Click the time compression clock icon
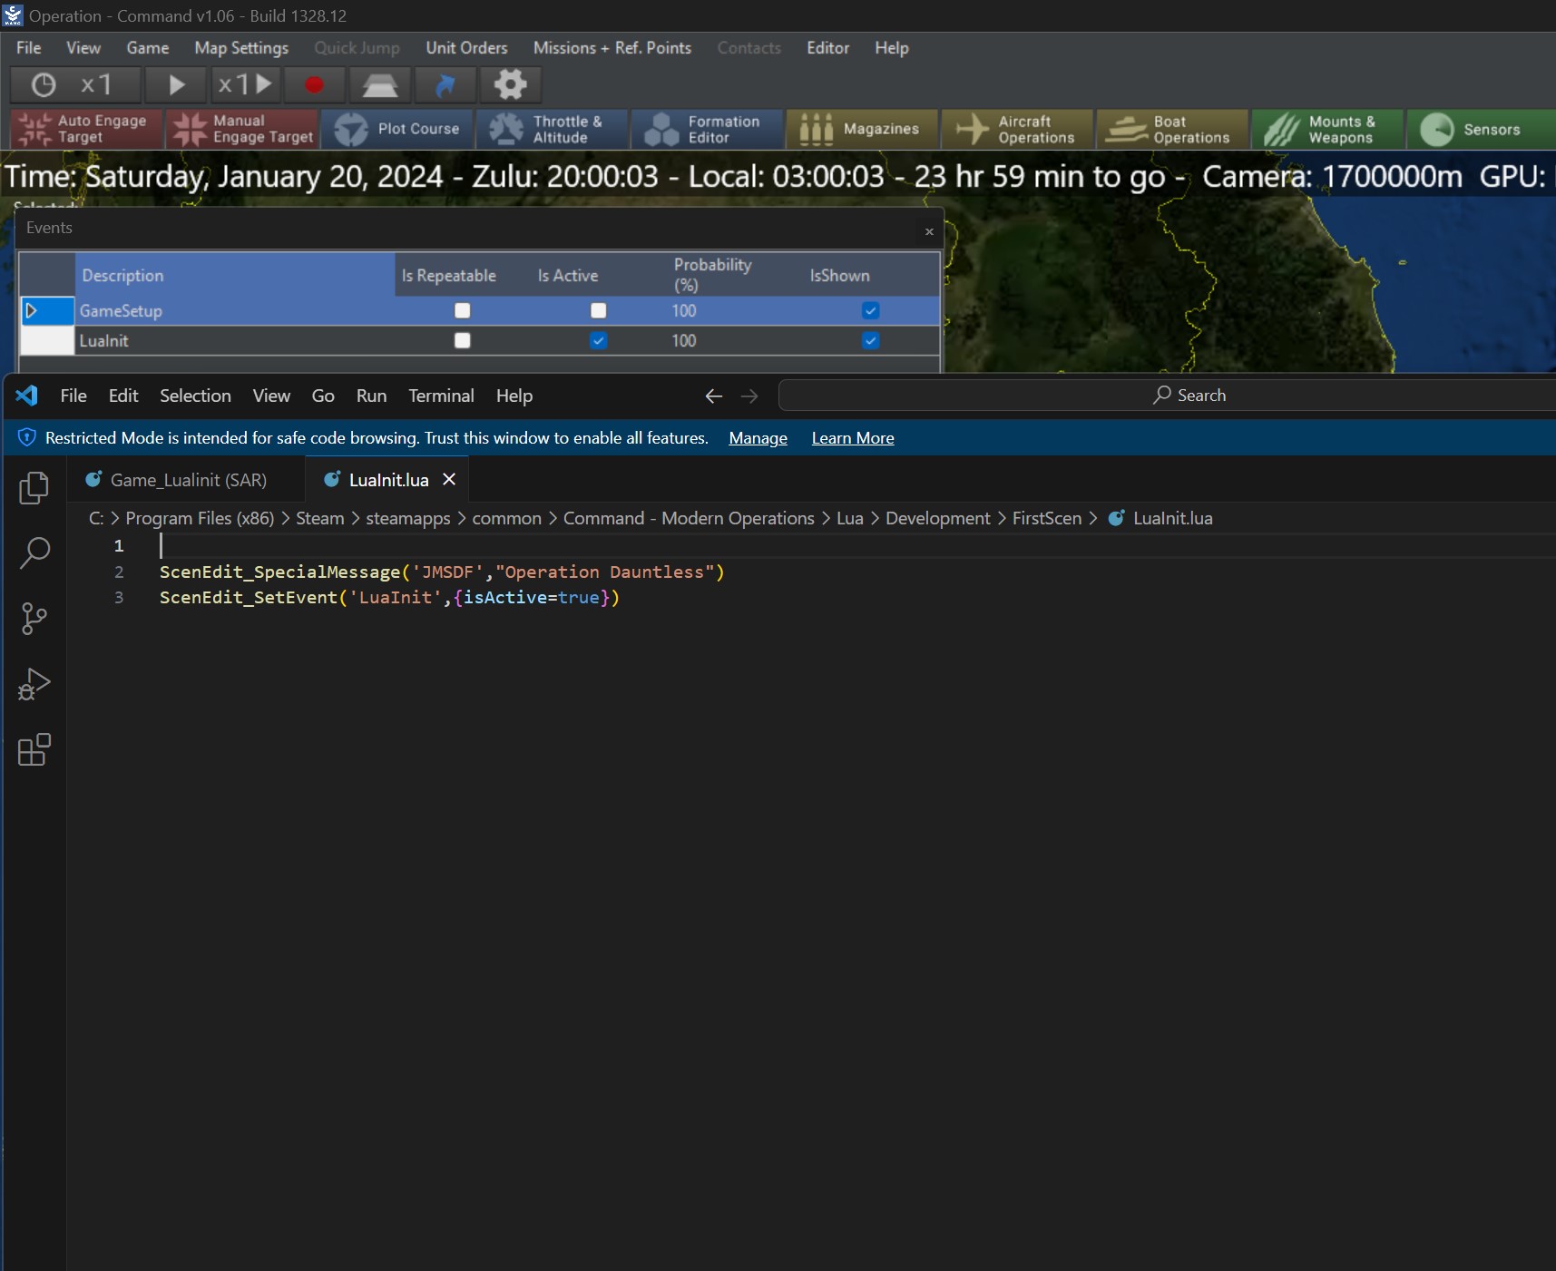Image resolution: width=1556 pixels, height=1271 pixels. (44, 85)
